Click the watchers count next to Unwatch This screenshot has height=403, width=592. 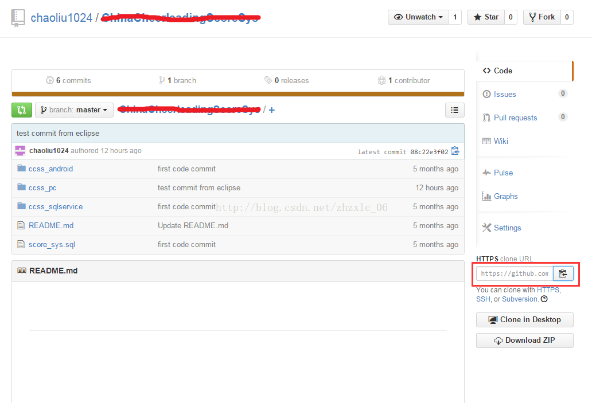[x=455, y=17]
